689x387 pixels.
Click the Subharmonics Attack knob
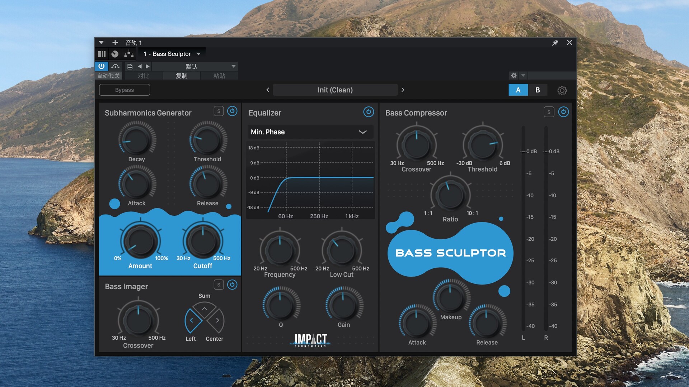pyautogui.click(x=137, y=184)
